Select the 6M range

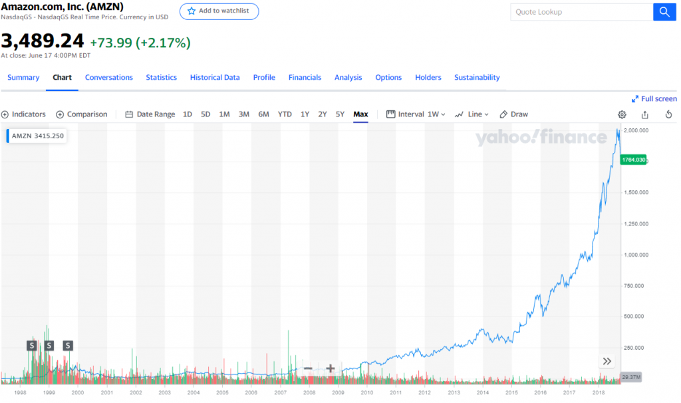[263, 114]
